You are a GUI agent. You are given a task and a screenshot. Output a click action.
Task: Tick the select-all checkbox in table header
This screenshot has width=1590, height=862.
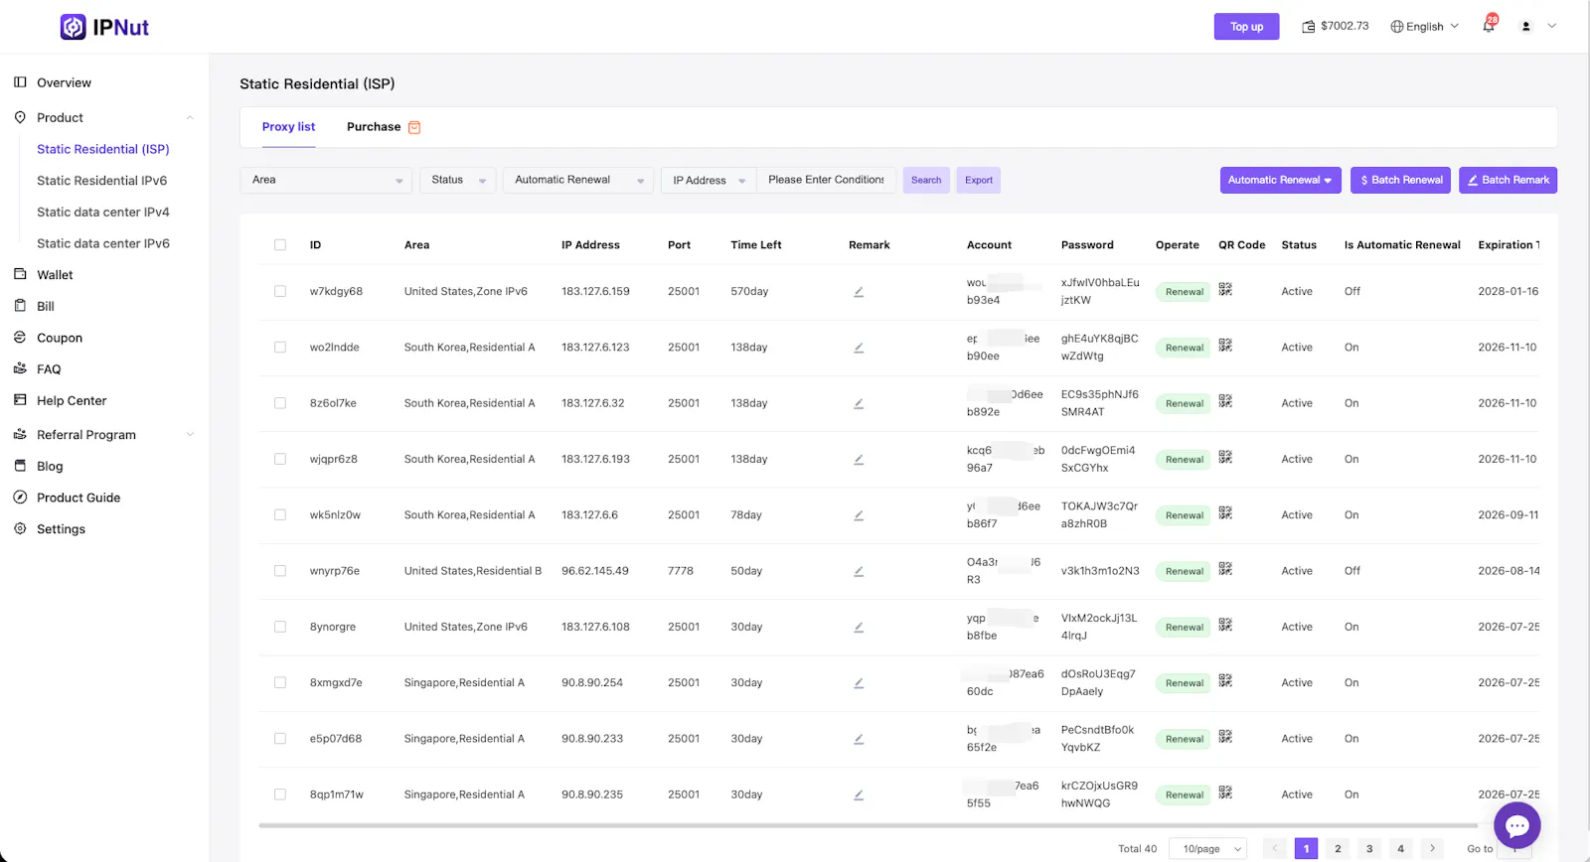280,245
